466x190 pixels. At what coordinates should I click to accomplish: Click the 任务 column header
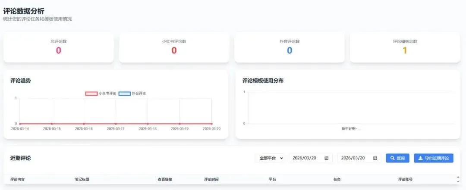(337, 179)
